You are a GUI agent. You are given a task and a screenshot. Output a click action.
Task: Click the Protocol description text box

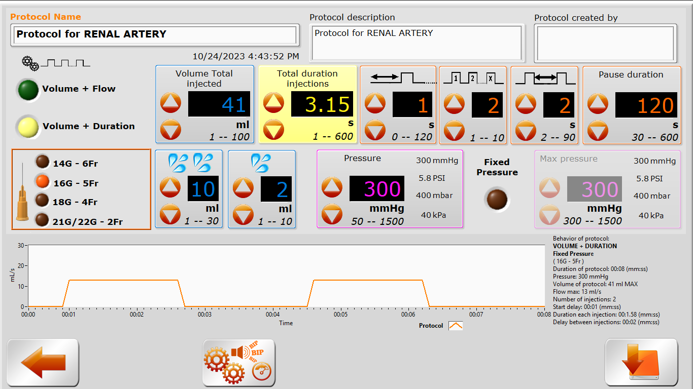tap(417, 43)
